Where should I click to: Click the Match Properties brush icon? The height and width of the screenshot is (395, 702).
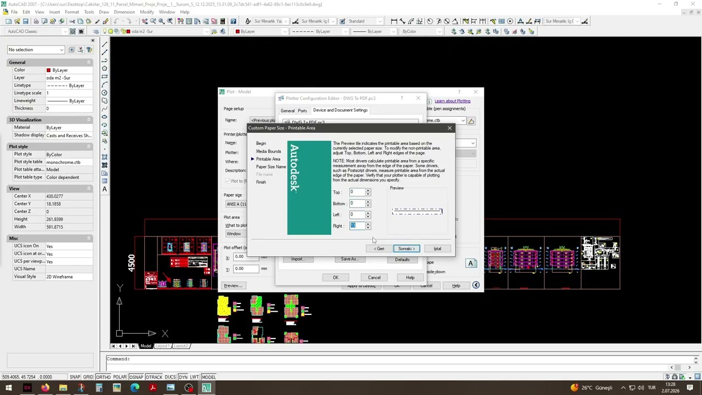click(98, 21)
